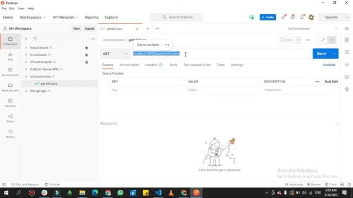The image size is (353, 198).
Task: Open the capture requests satellite icon
Action: point(283,17)
